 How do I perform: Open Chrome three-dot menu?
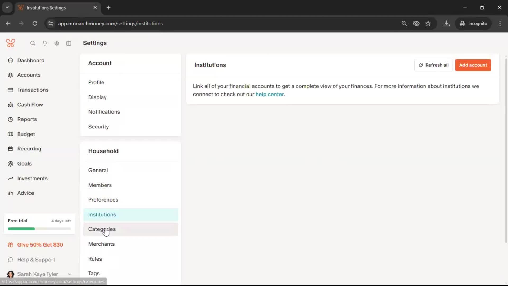pos(500,24)
